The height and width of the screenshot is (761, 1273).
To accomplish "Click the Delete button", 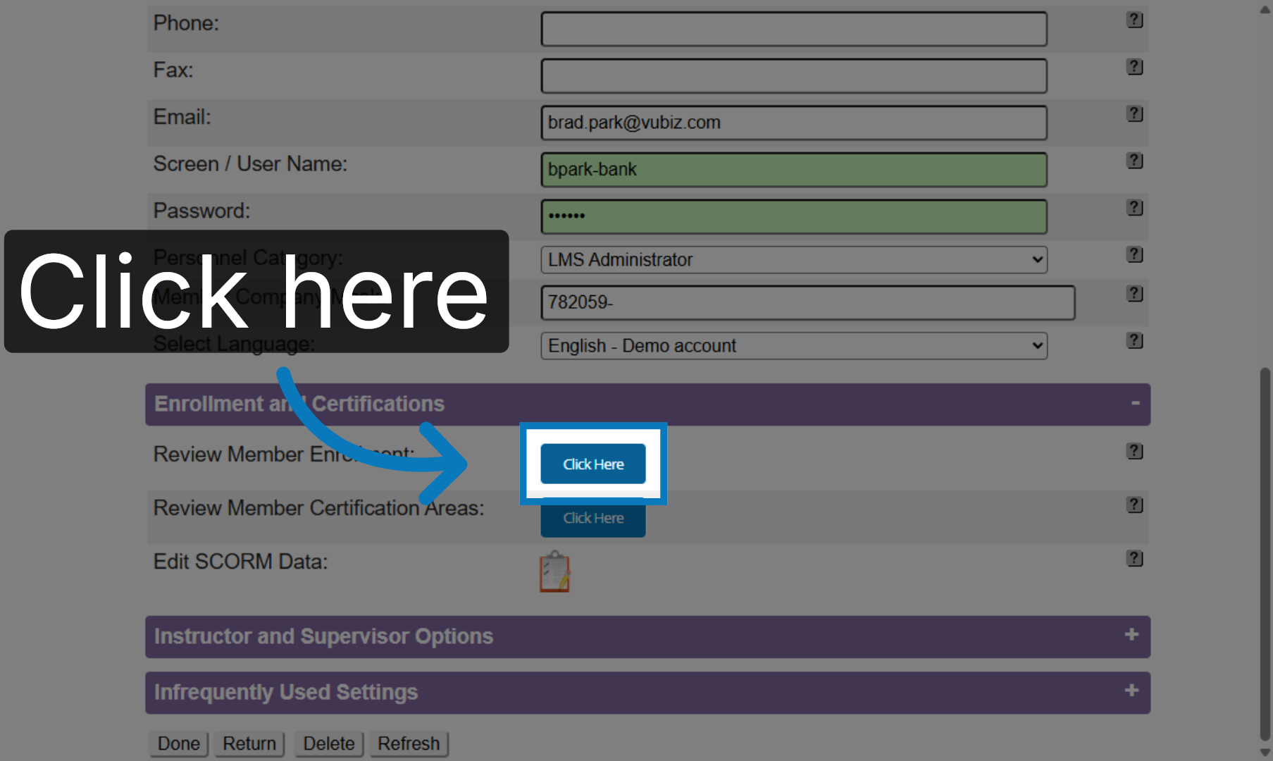I will pos(329,744).
